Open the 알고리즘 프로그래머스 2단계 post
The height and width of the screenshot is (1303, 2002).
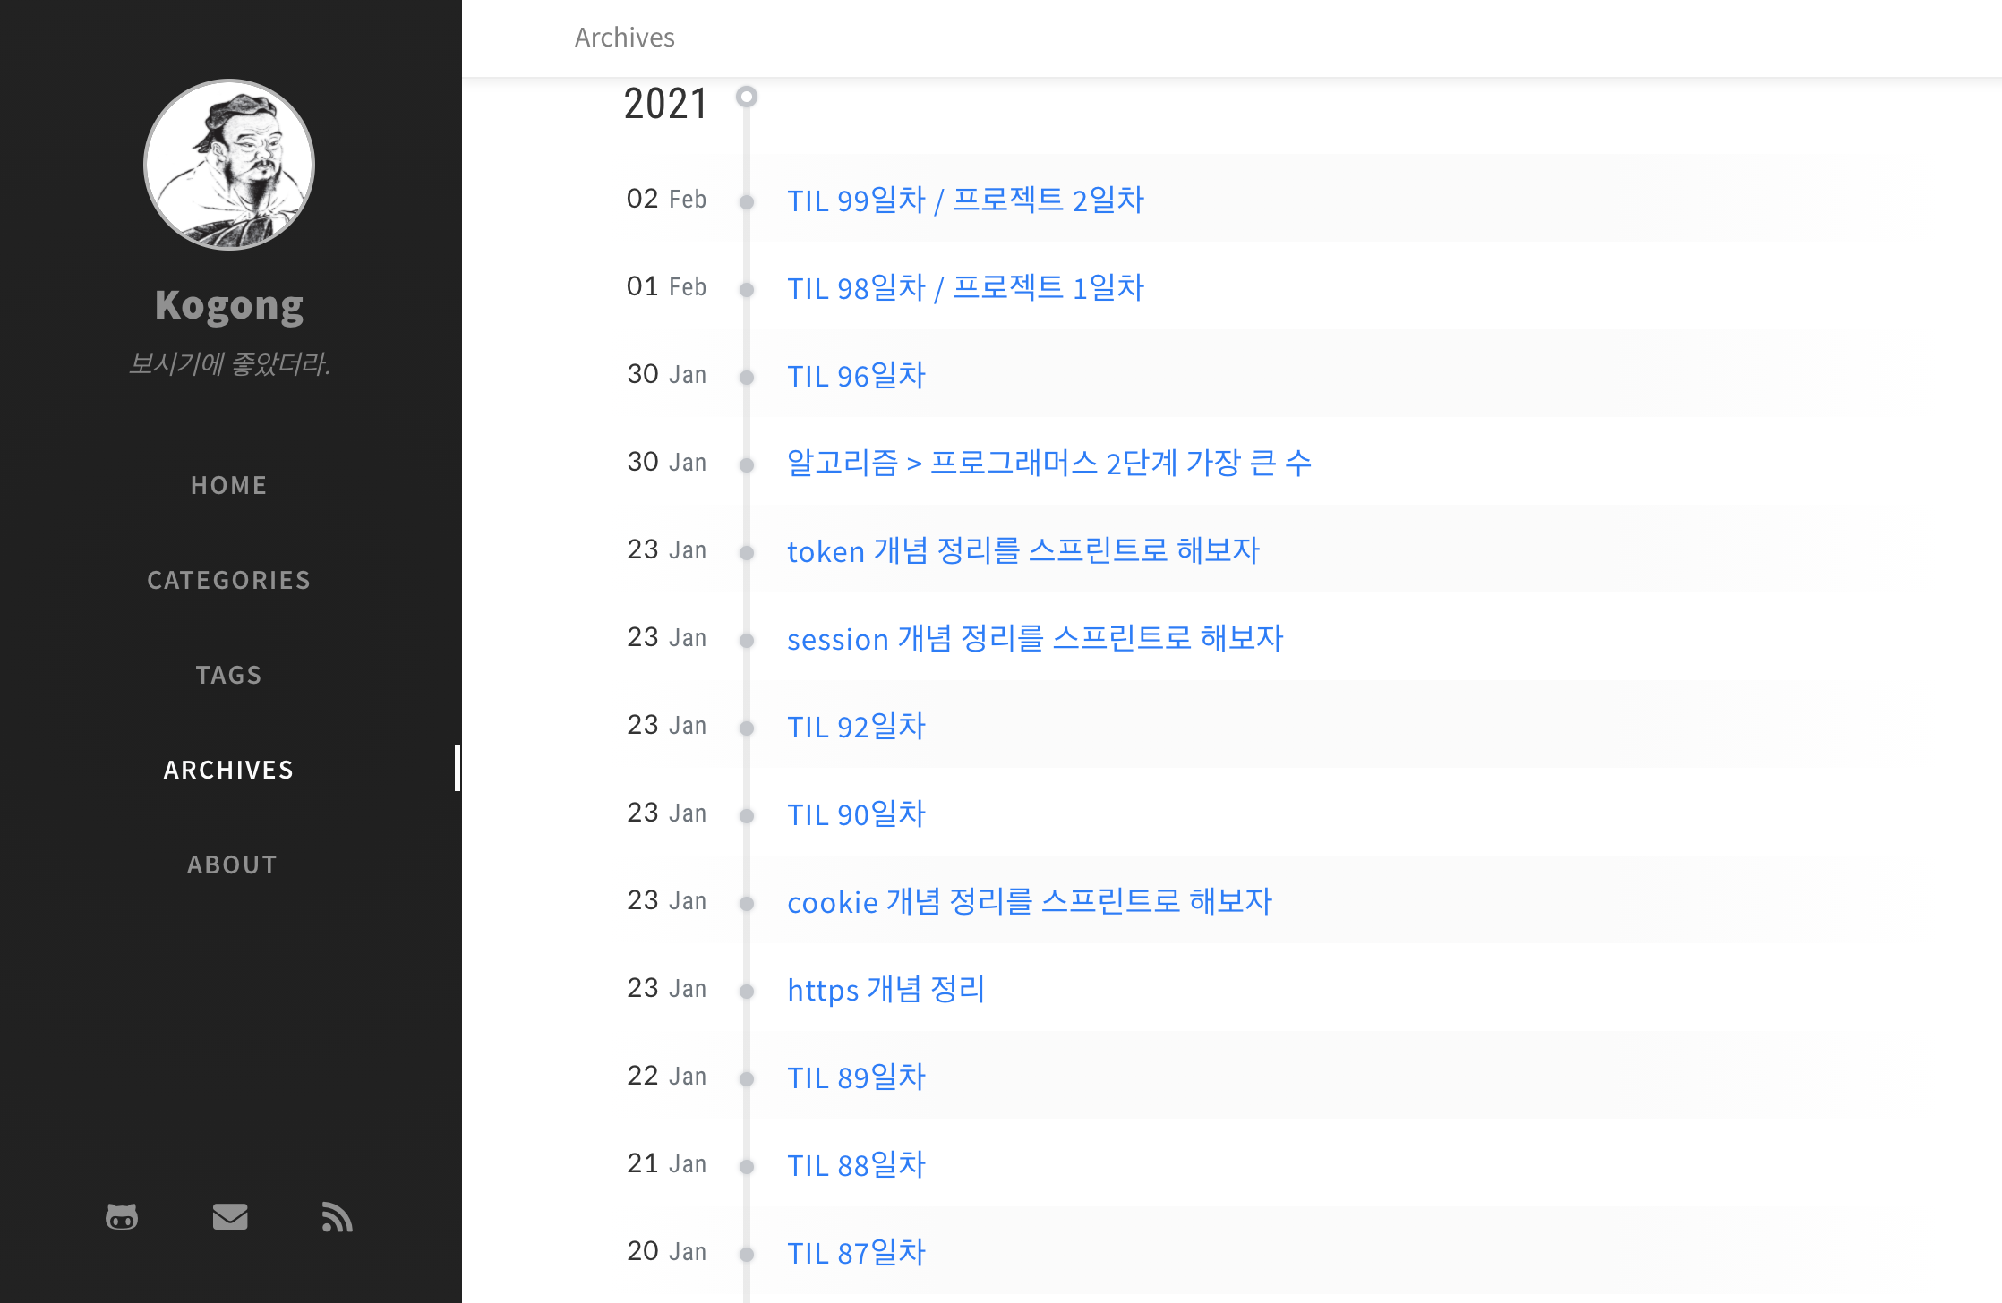tap(1048, 463)
